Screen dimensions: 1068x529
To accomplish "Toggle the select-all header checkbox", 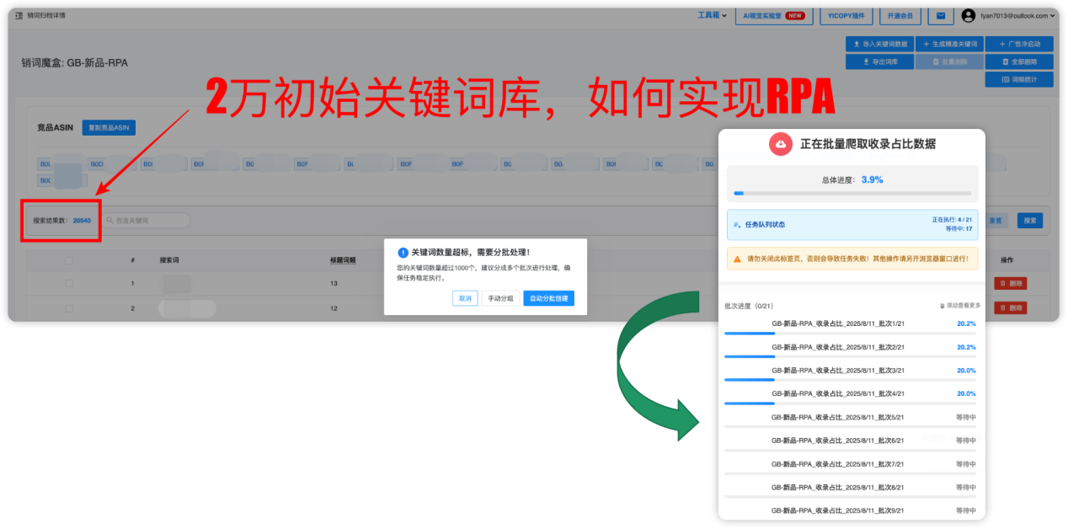I will 69,260.
